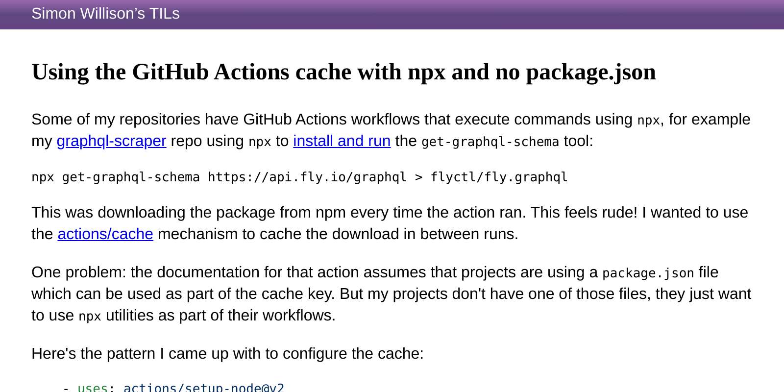Click the purple header bar

(x=392, y=15)
